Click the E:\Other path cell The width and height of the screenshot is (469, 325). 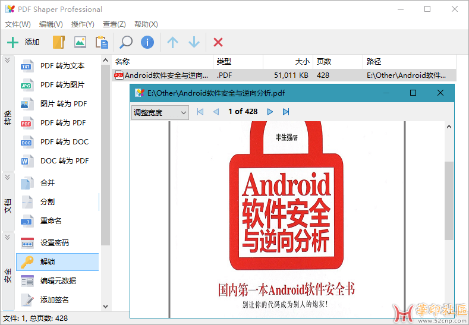[406, 75]
